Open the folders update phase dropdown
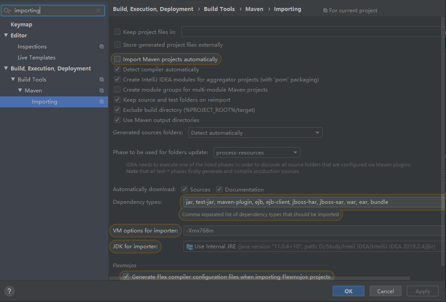446x302 pixels. 257,153
